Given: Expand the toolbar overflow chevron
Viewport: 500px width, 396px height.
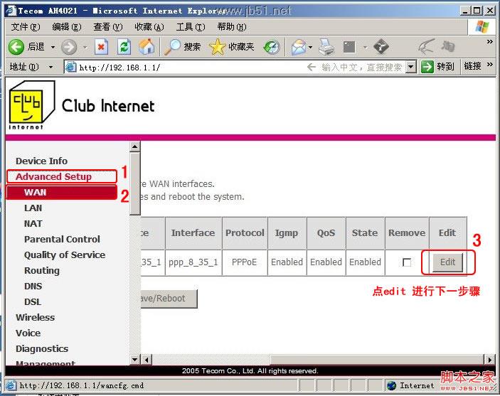Looking at the screenshot, I should 490,42.
